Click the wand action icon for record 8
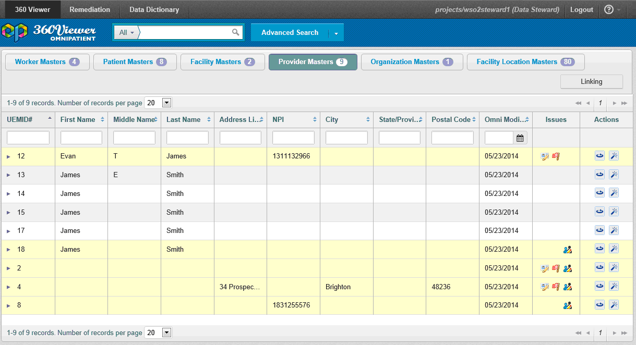This screenshot has height=345, width=636. pos(614,305)
